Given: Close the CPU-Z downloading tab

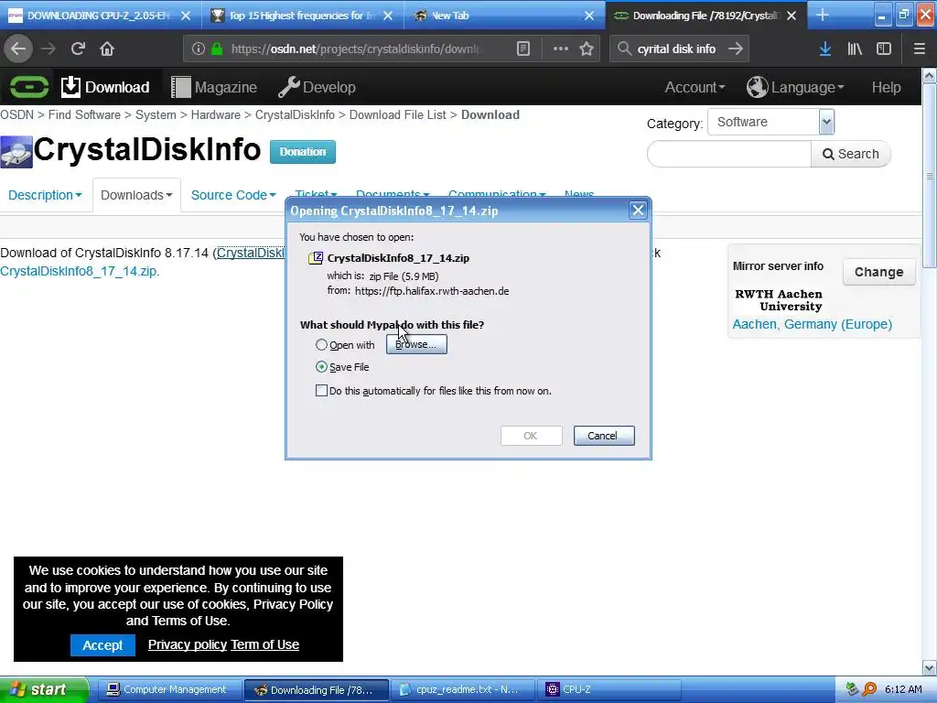Looking at the screenshot, I should [x=186, y=16].
